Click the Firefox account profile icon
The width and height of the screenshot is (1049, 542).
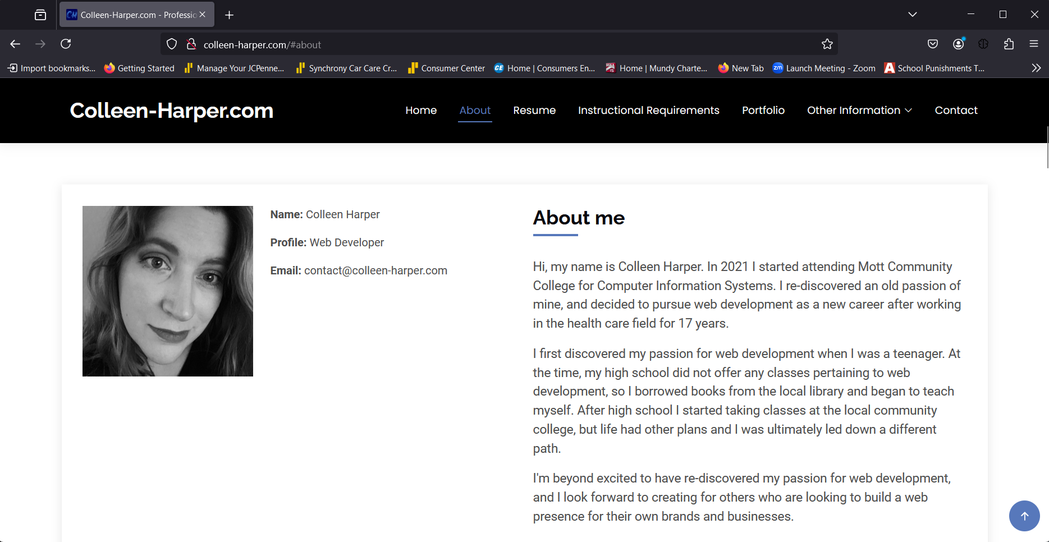[x=959, y=44]
